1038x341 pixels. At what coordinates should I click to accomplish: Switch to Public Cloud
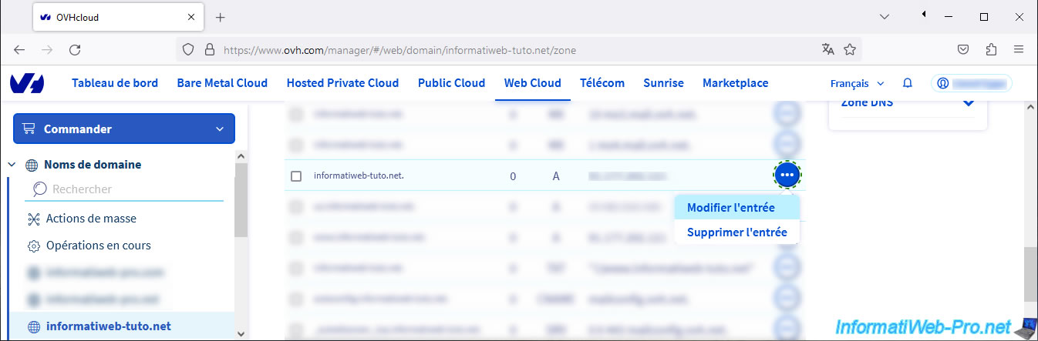pyautogui.click(x=451, y=83)
